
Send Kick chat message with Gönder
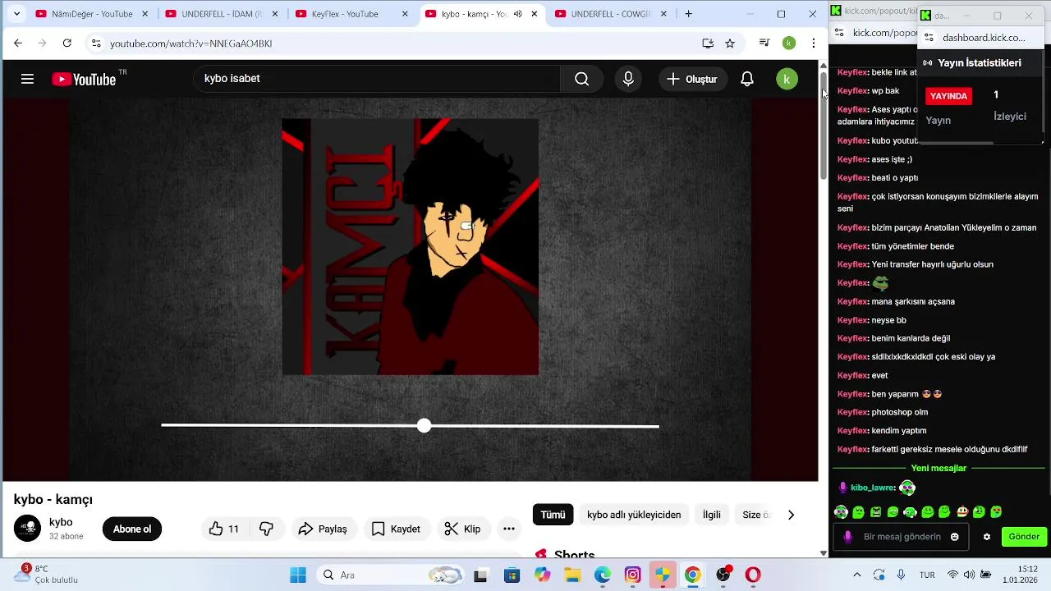[x=1024, y=537]
